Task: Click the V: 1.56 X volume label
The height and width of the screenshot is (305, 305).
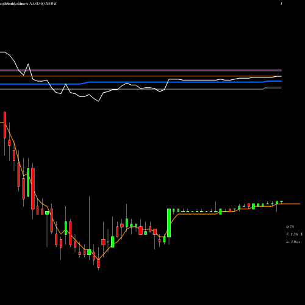Action: [x=295, y=234]
